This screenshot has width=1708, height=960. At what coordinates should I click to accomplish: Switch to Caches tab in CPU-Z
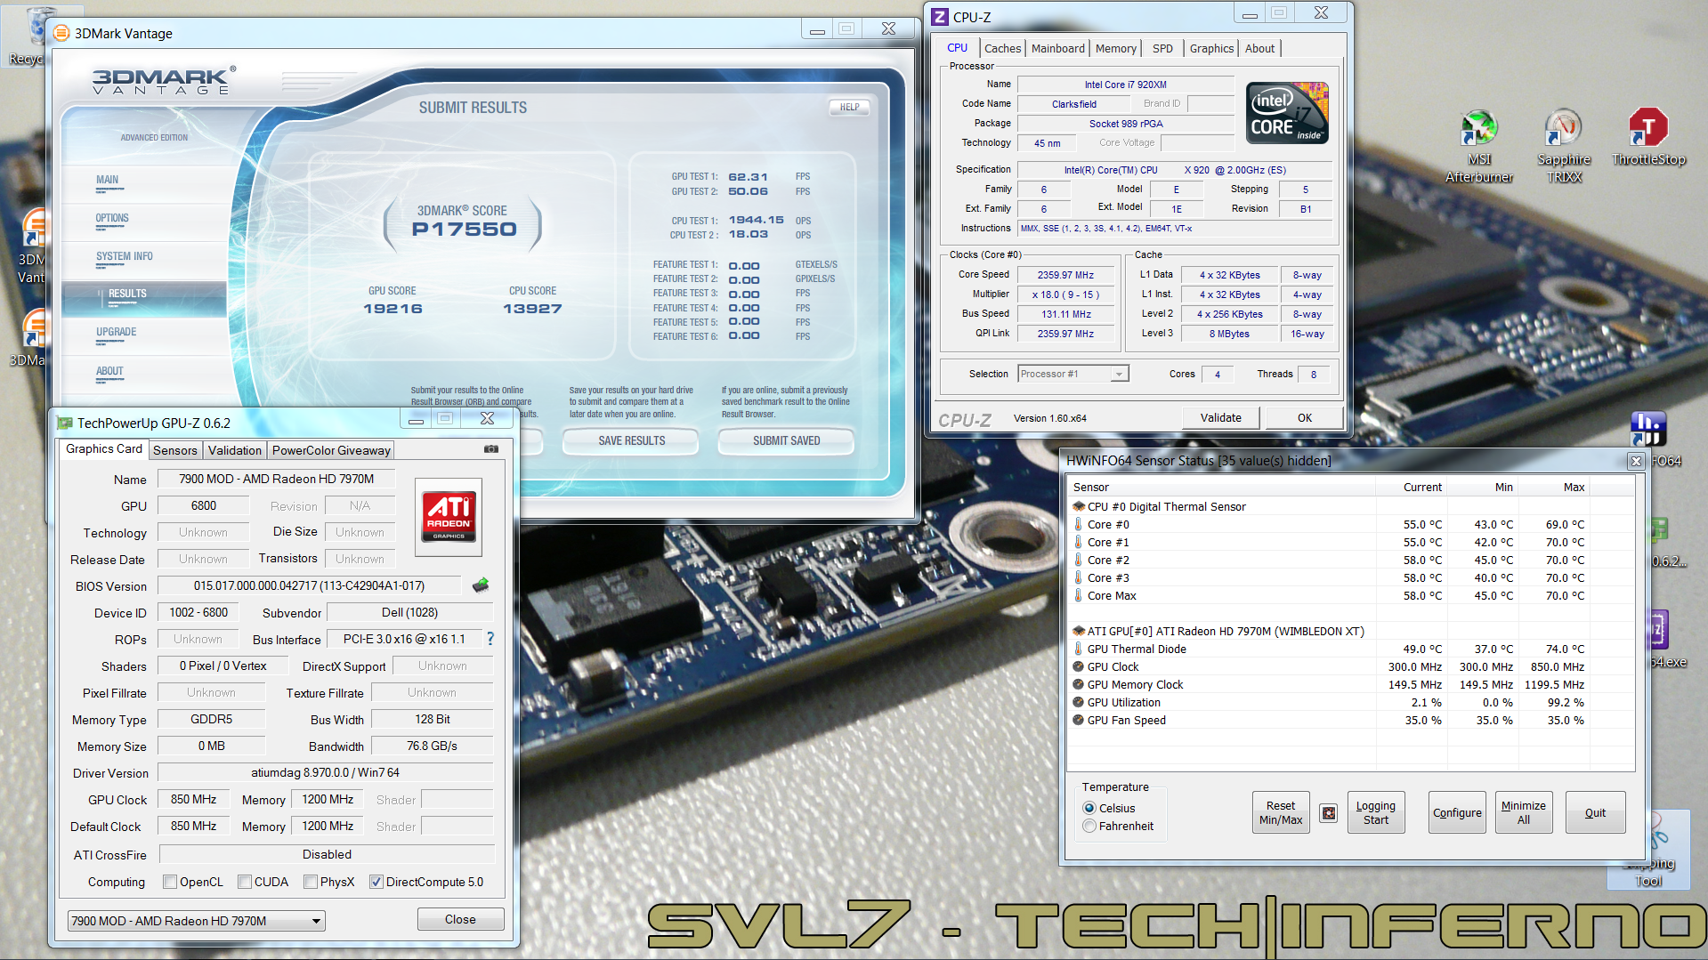click(1002, 49)
